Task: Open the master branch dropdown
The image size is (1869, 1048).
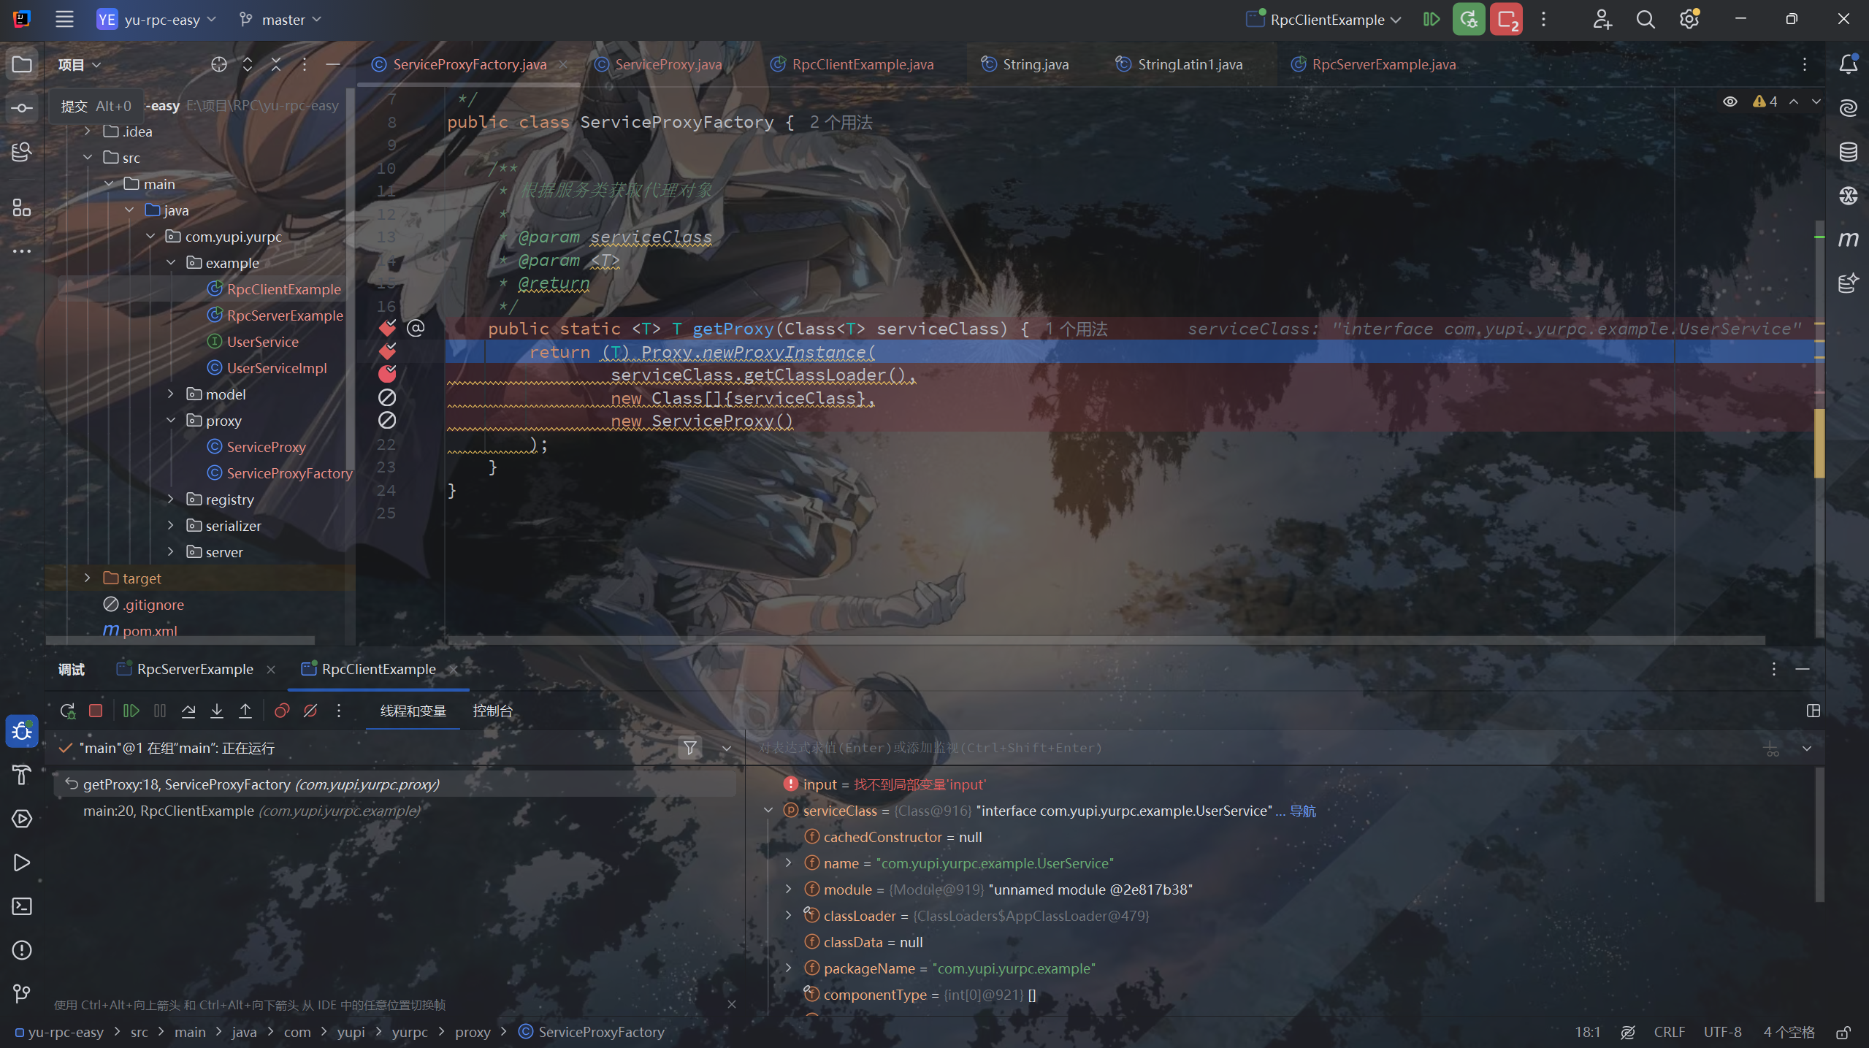Action: click(280, 20)
